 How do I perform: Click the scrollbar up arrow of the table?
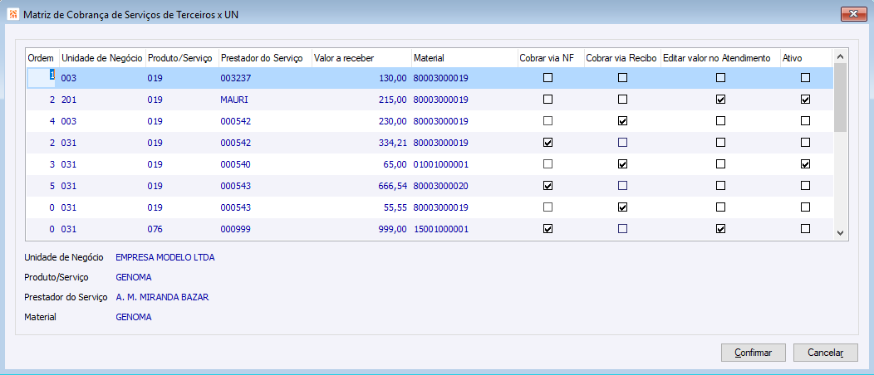[x=841, y=56]
